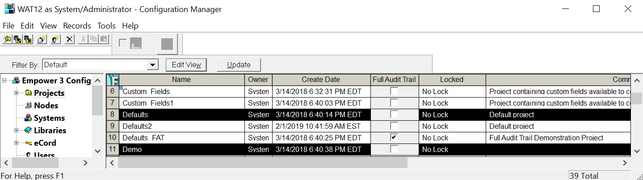Toggle Full Audit Trail checkbox for Demo
This screenshot has height=180, width=643.
pos(394,149)
